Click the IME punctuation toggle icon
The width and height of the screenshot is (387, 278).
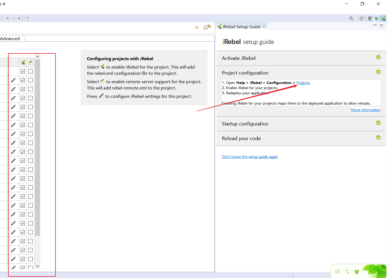347,271
